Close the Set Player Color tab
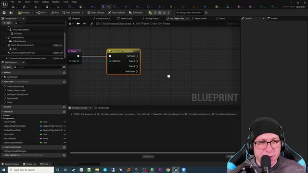 [x=187, y=18]
